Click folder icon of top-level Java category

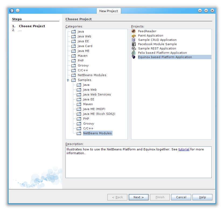73,31
